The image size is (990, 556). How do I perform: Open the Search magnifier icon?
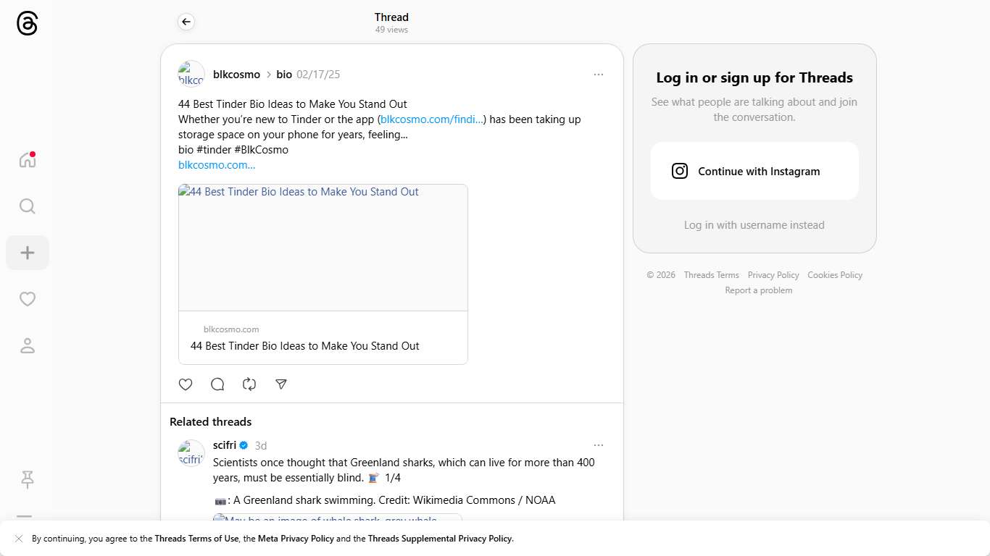pyautogui.click(x=28, y=206)
